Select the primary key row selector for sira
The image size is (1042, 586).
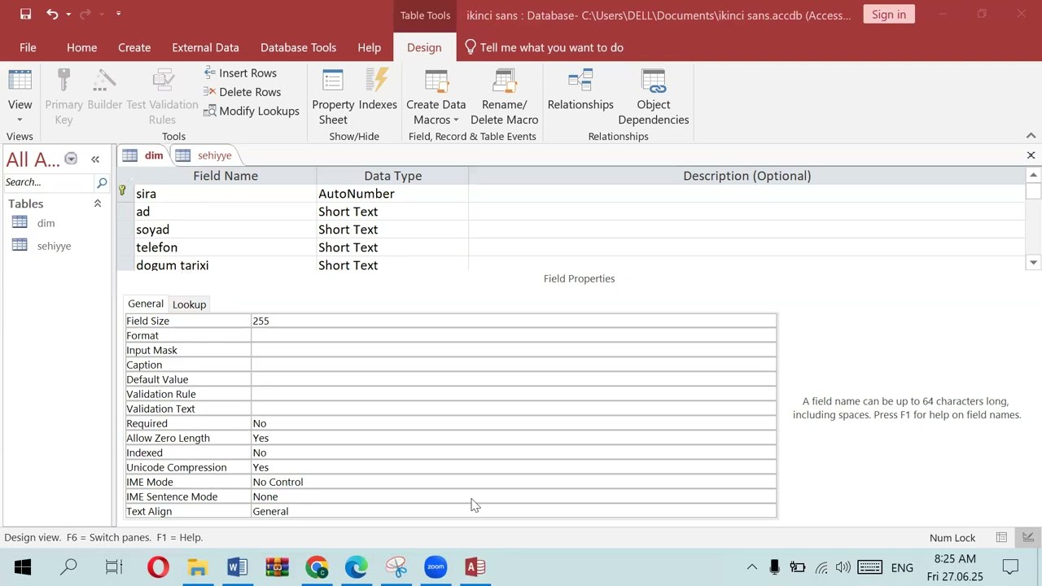point(125,194)
